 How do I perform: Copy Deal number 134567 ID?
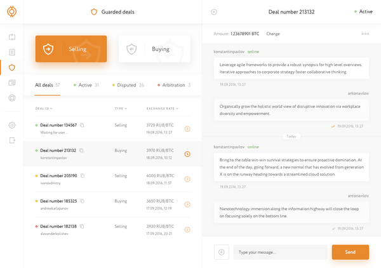point(82,125)
